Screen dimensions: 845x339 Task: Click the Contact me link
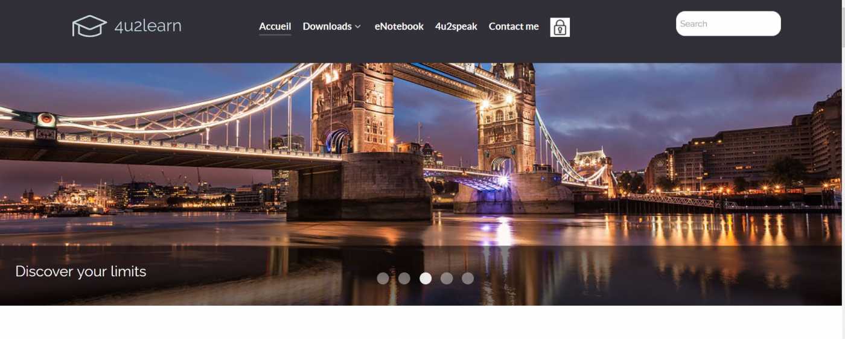click(x=514, y=27)
